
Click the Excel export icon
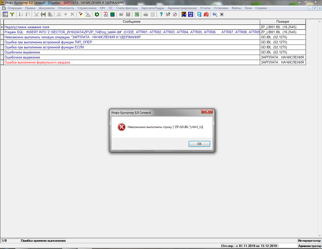tap(137, 14)
